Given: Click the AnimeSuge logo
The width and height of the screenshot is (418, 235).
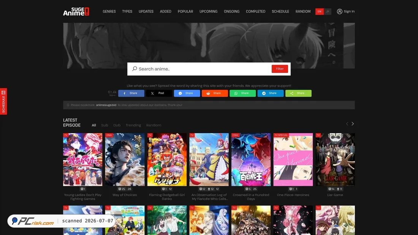Looking at the screenshot, I should [x=76, y=11].
